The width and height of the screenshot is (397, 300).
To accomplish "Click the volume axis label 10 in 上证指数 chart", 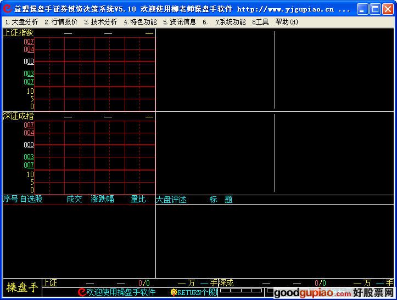I will point(30,91).
